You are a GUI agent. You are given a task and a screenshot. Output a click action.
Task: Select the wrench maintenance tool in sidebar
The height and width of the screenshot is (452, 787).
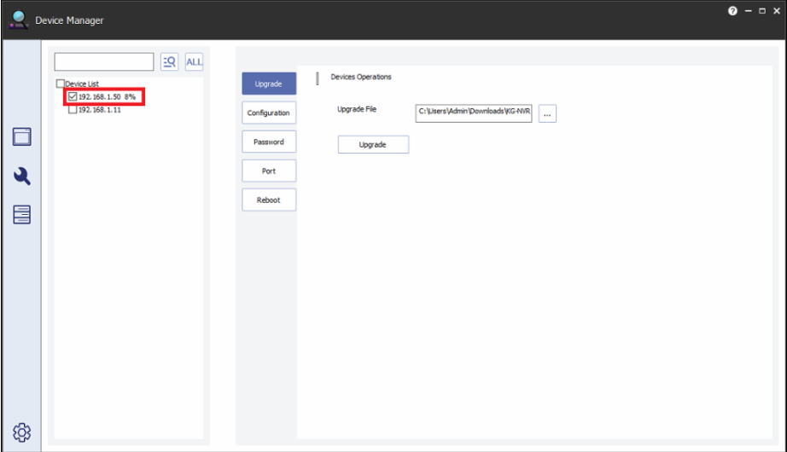21,176
